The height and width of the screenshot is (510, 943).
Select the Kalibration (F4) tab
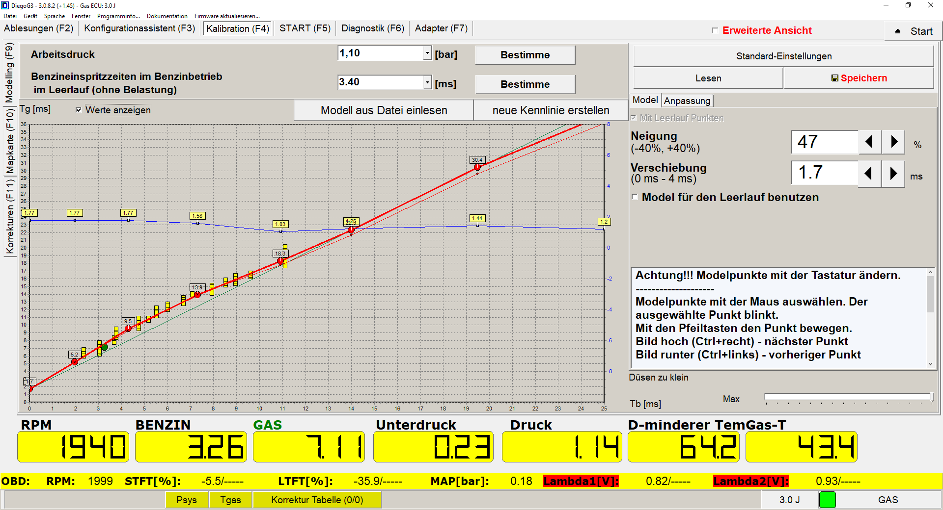[238, 28]
